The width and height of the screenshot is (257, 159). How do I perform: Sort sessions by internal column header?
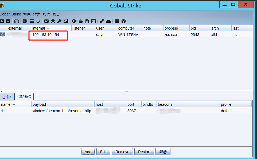pyautogui.click(x=51, y=28)
